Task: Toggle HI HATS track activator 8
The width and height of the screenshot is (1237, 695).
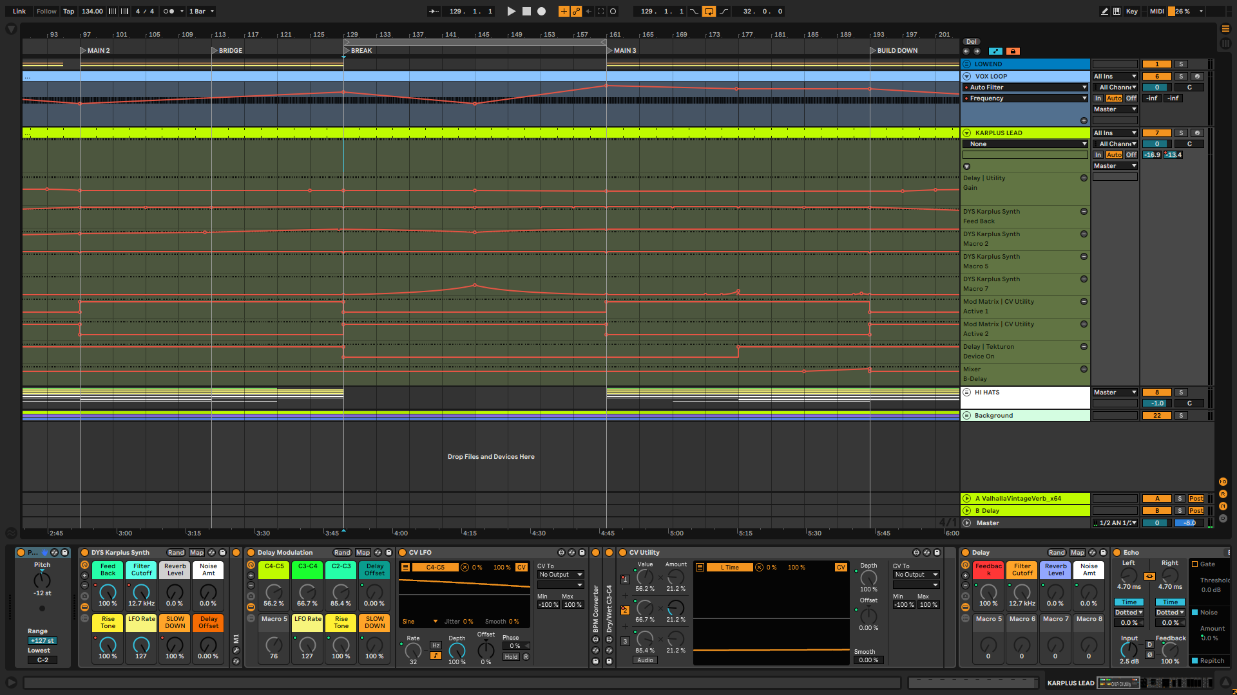Action: click(1156, 392)
